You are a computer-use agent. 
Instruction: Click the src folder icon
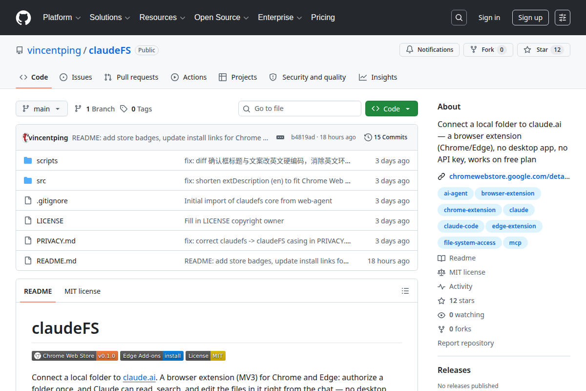pos(28,181)
